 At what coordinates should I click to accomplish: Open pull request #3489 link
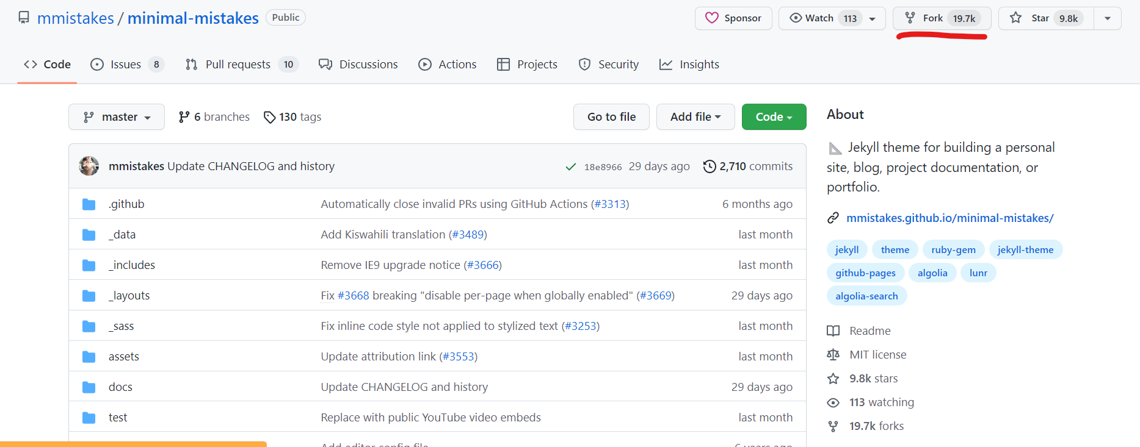pos(468,235)
